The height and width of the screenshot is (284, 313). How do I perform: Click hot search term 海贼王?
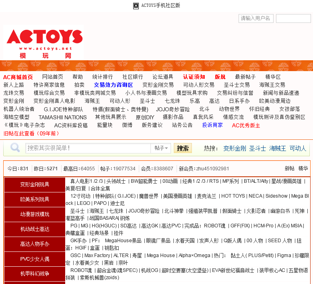[278, 148]
